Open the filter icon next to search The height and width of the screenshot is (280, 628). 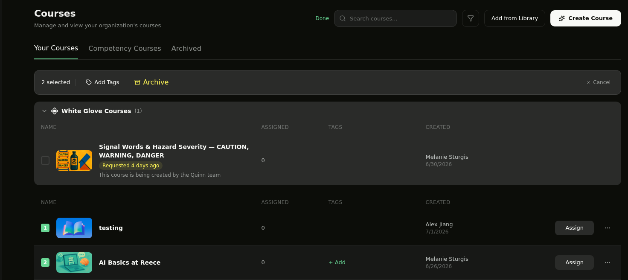pos(471,18)
